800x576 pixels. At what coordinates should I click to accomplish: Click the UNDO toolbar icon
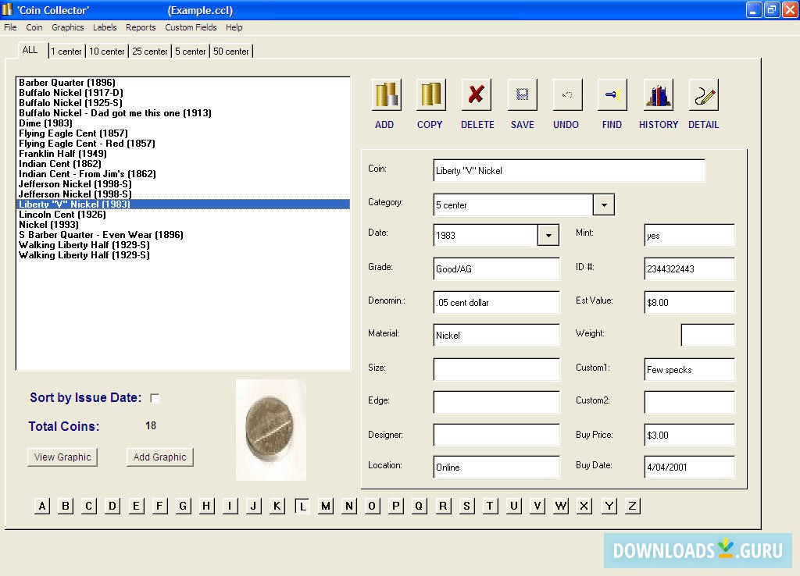(x=567, y=95)
